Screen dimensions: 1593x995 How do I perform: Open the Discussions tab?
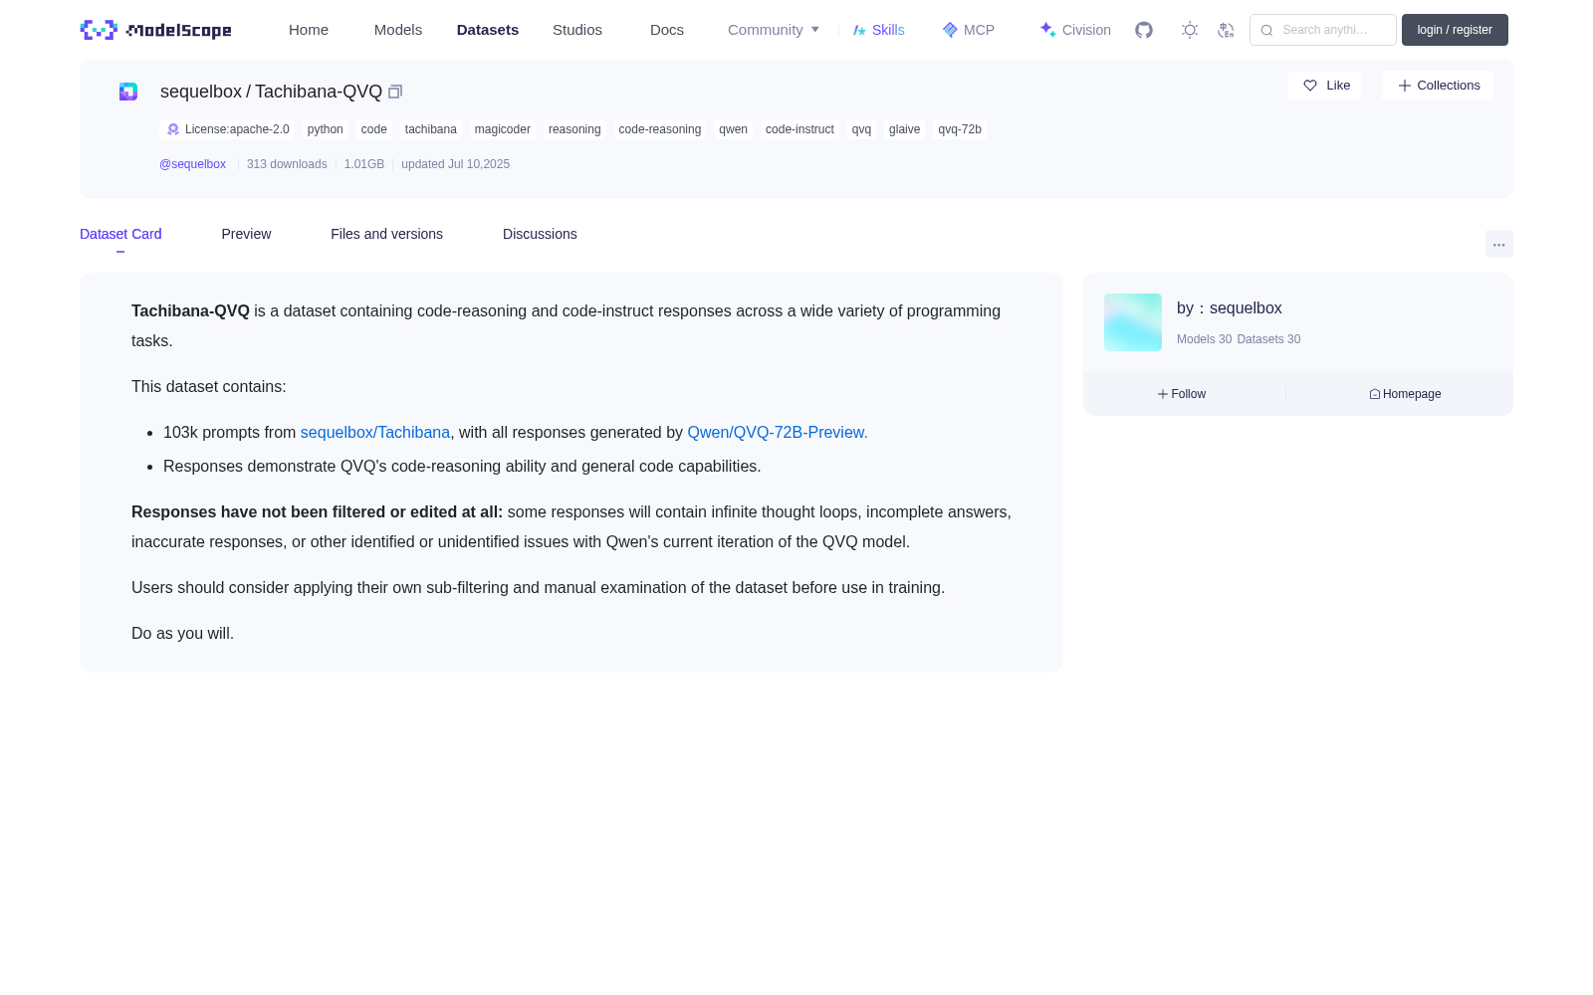540,234
